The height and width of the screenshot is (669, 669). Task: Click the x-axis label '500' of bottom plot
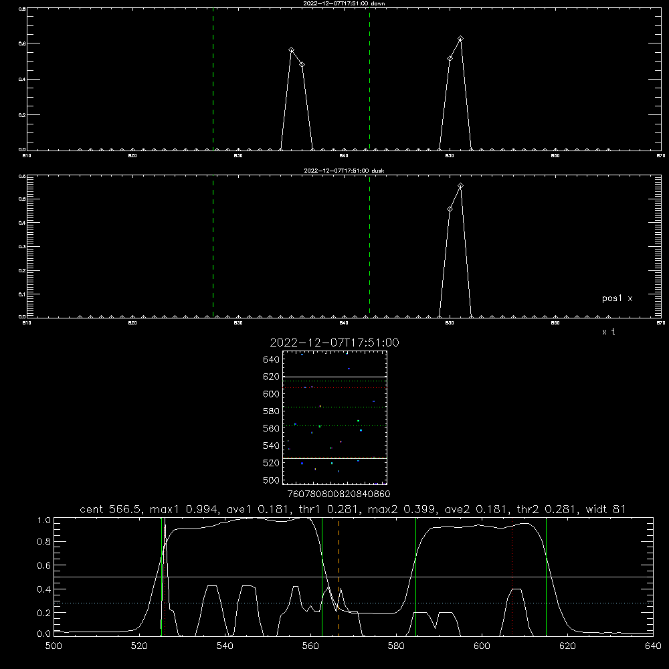coord(54,646)
